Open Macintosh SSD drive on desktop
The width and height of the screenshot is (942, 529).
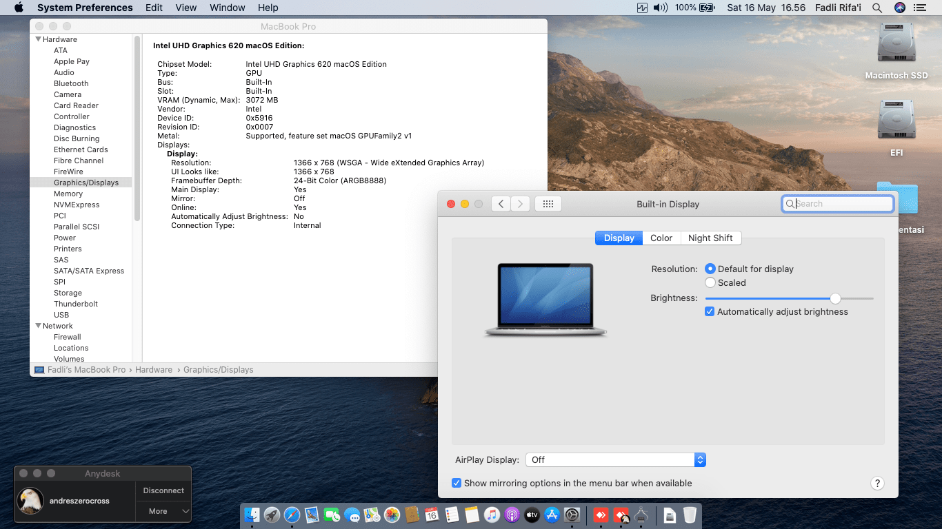[x=896, y=52]
